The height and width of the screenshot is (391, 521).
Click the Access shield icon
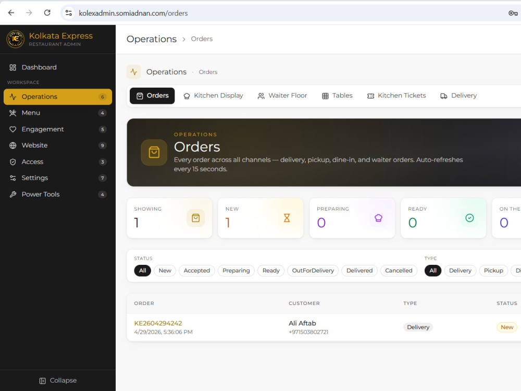(13, 162)
